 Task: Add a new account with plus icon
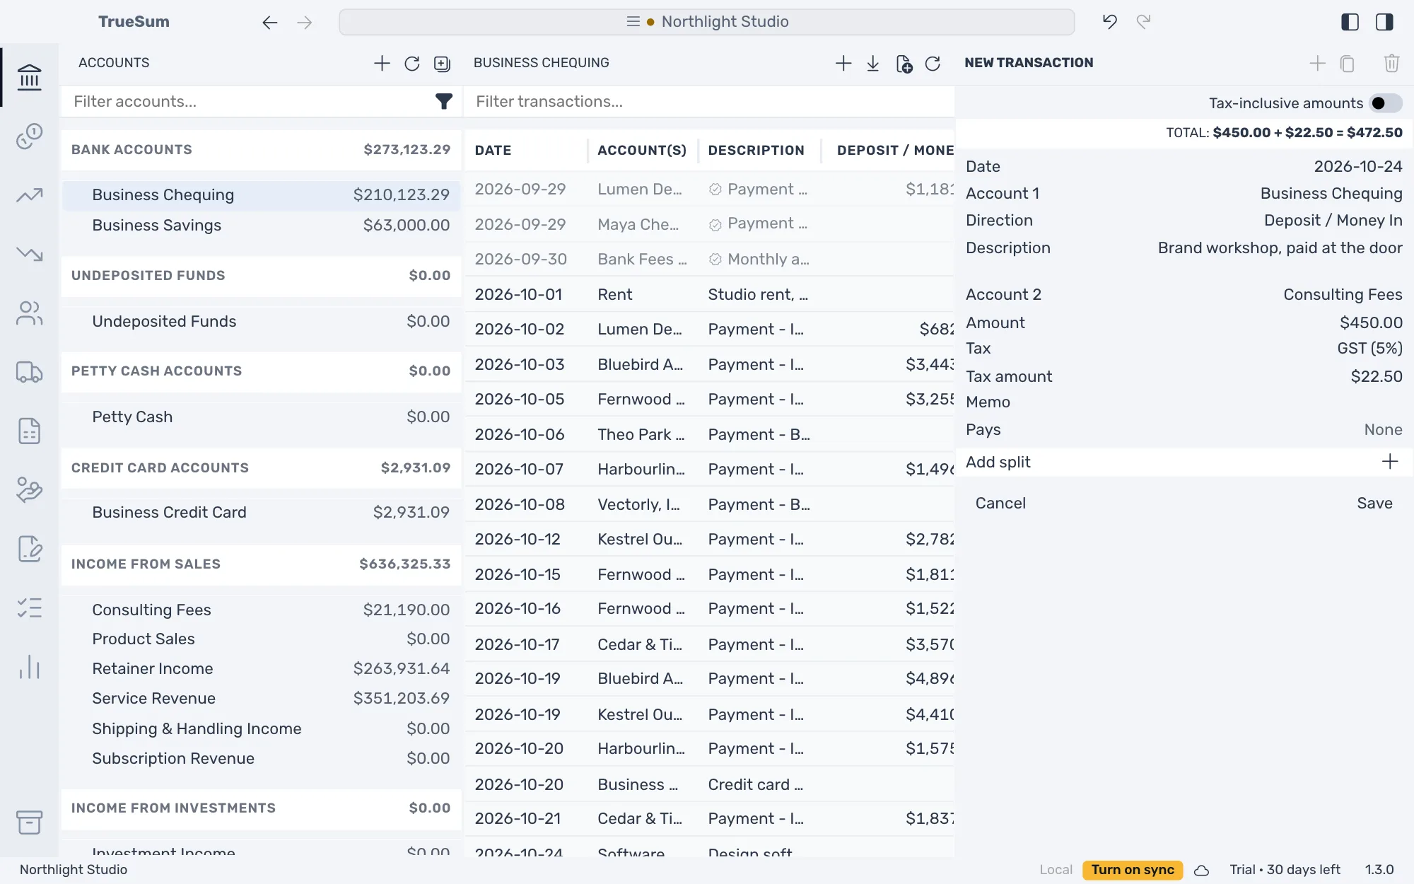tap(382, 63)
